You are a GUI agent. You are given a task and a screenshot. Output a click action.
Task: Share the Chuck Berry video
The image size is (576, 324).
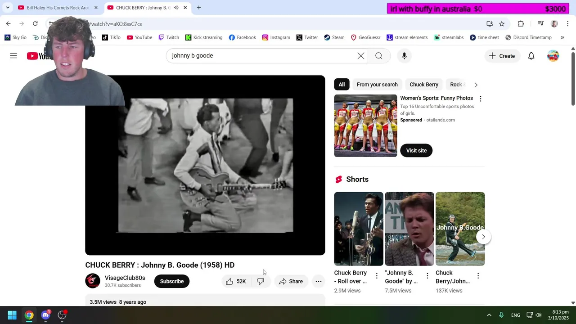coord(291,281)
